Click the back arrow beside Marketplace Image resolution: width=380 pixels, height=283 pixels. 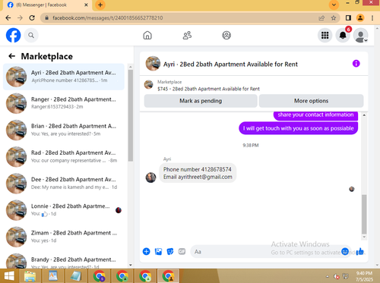[x=12, y=56]
